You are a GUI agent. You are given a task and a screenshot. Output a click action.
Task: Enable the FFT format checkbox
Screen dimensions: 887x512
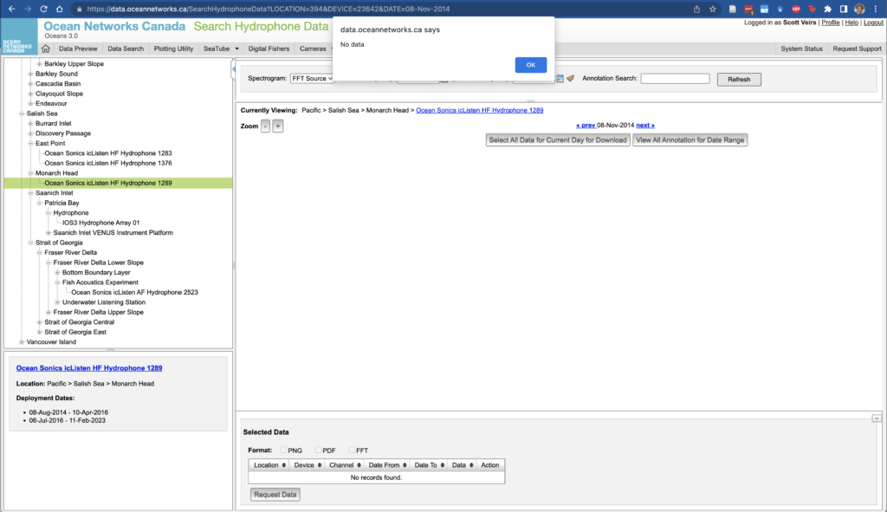pyautogui.click(x=352, y=450)
